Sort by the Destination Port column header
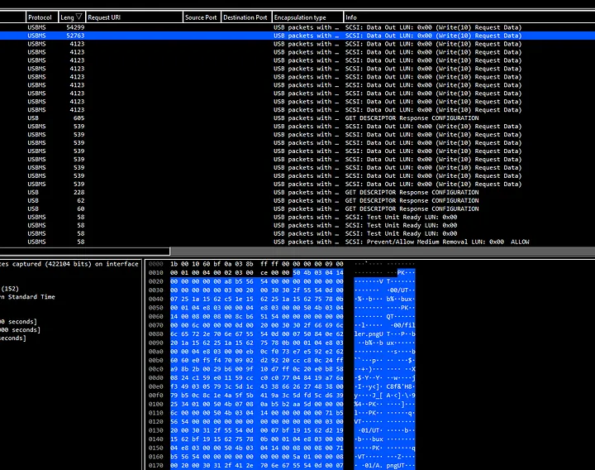Image resolution: width=595 pixels, height=470 pixels. pyautogui.click(x=246, y=17)
